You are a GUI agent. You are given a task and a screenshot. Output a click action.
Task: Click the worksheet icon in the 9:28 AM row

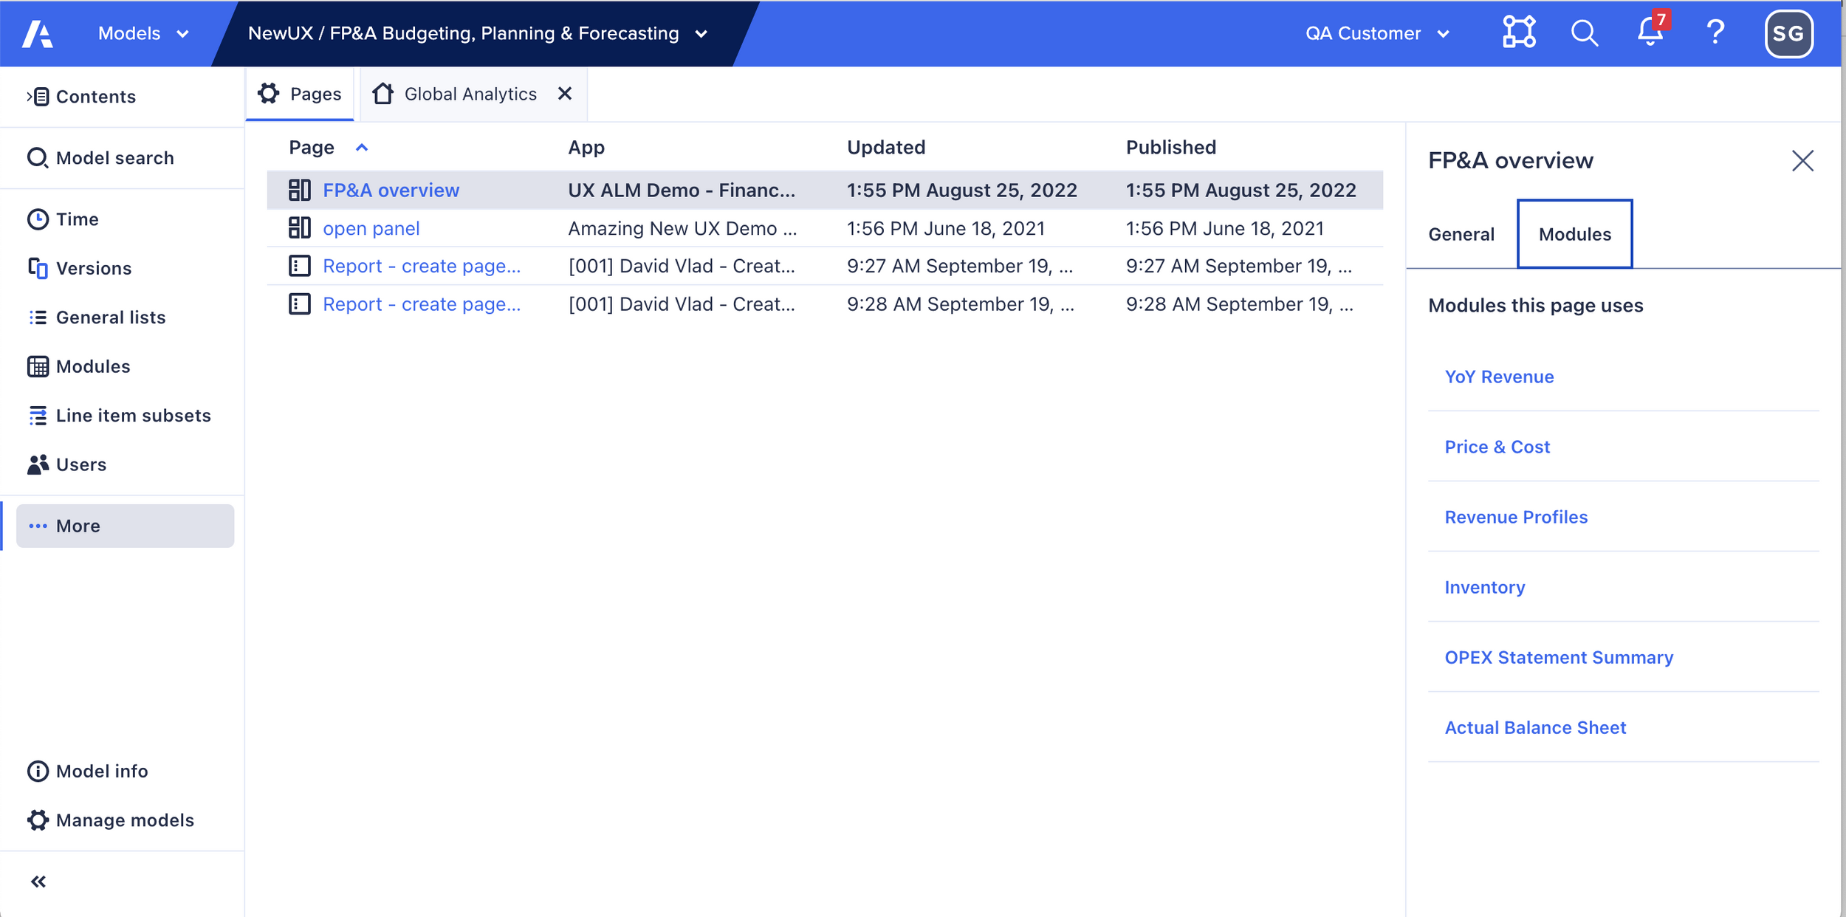(x=299, y=304)
